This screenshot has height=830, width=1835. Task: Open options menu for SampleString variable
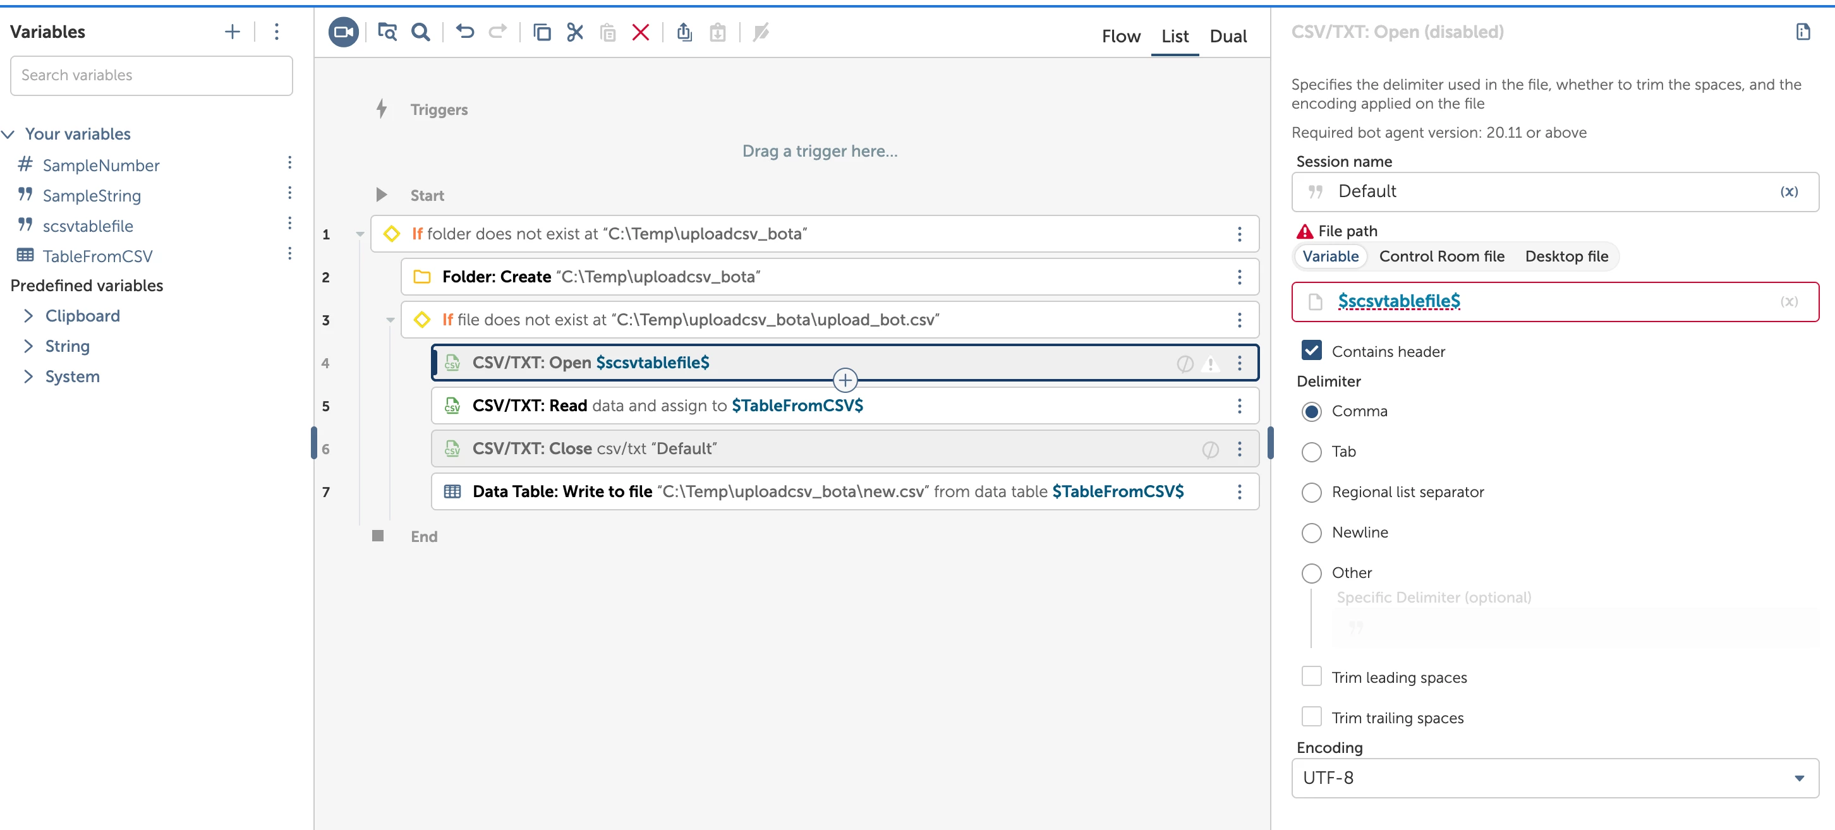point(289,194)
